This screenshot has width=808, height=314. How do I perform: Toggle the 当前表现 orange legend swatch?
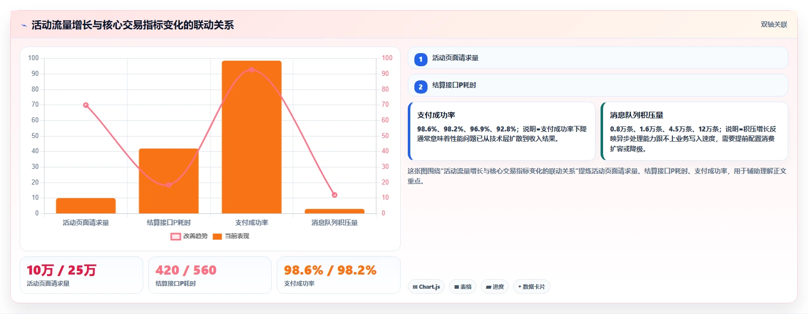coord(218,236)
